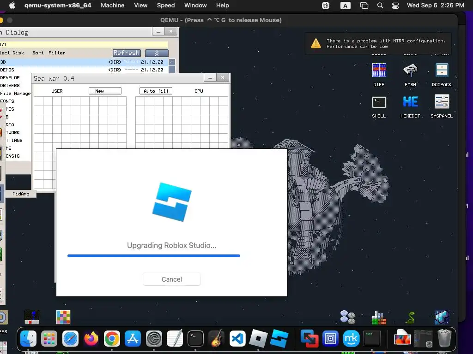Click the MTRR configuration warning notification
Image resolution: width=473 pixels, height=354 pixels.
coord(378,43)
